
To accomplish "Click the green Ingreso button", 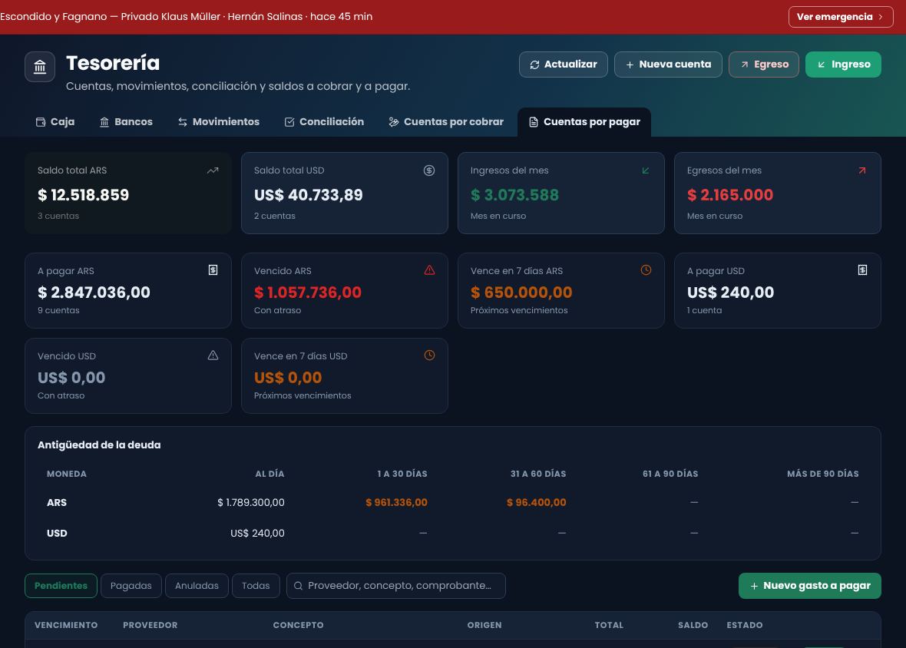I will pos(843,64).
